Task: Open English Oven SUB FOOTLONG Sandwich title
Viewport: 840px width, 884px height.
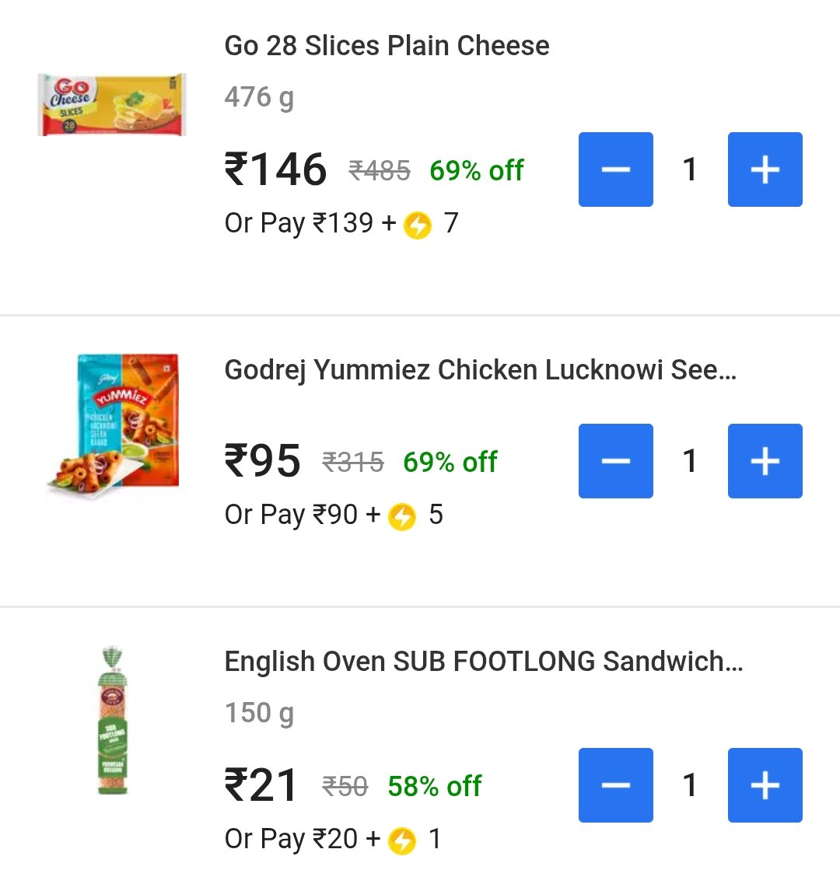Action: click(484, 662)
